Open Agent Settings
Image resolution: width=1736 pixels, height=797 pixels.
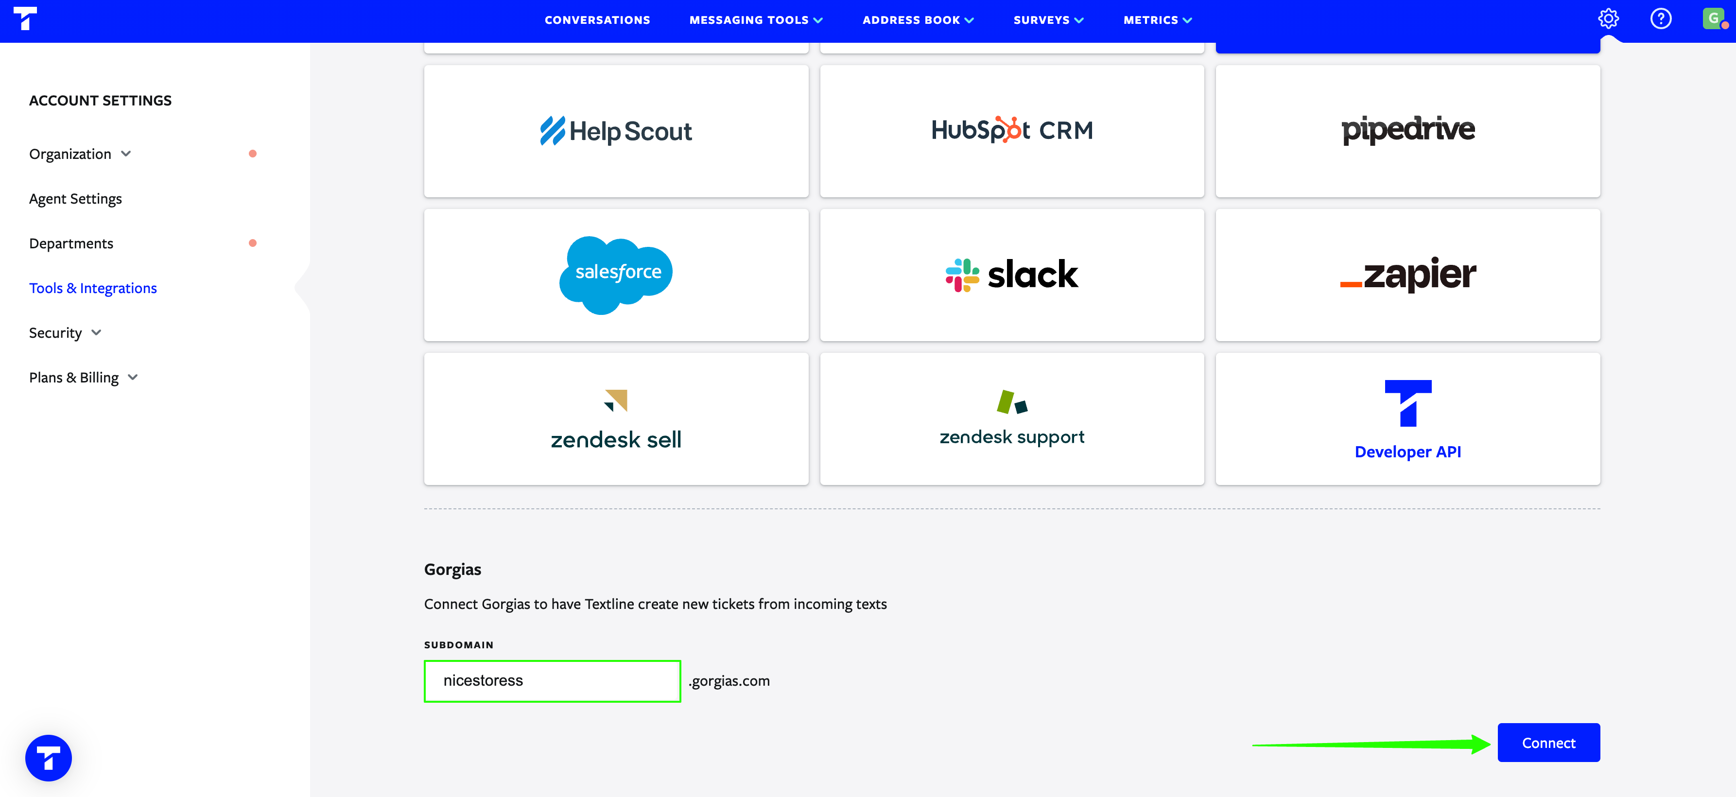point(75,199)
